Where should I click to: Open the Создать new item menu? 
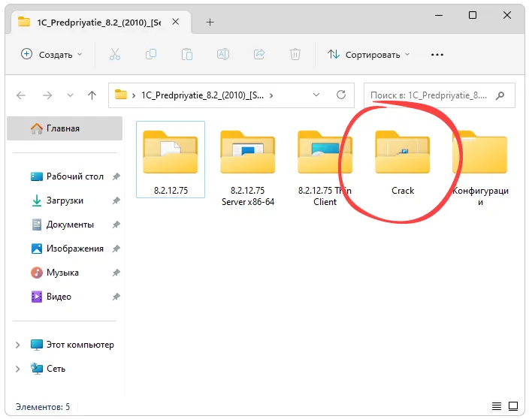pyautogui.click(x=51, y=54)
